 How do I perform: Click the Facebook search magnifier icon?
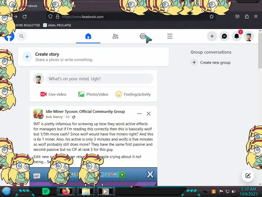point(21,36)
